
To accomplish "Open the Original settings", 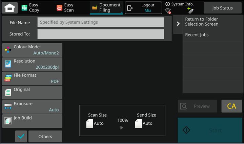I will pos(32,92).
